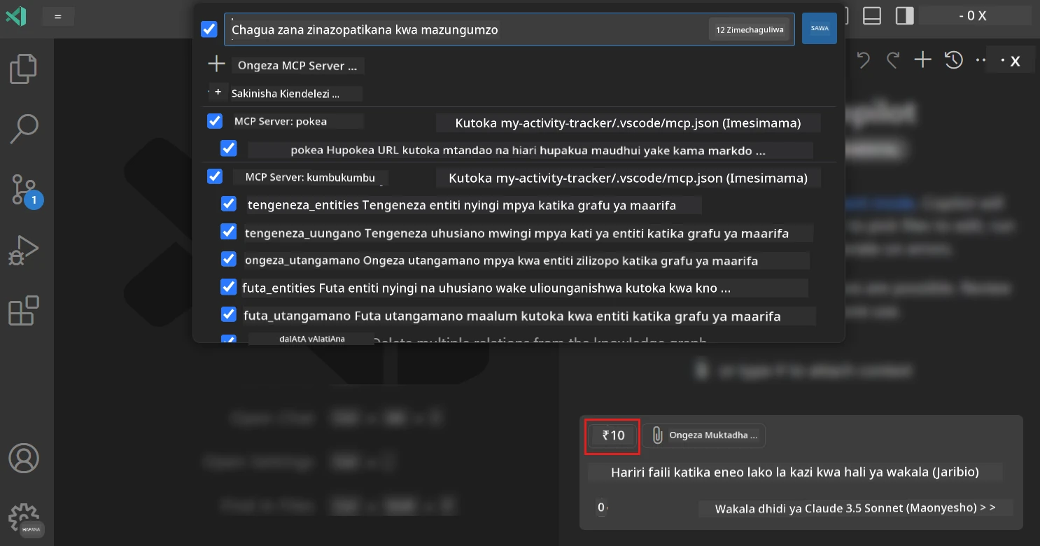Viewport: 1040px width, 546px height.
Task: Select Ongeza MCP Server option
Action: (x=298, y=66)
